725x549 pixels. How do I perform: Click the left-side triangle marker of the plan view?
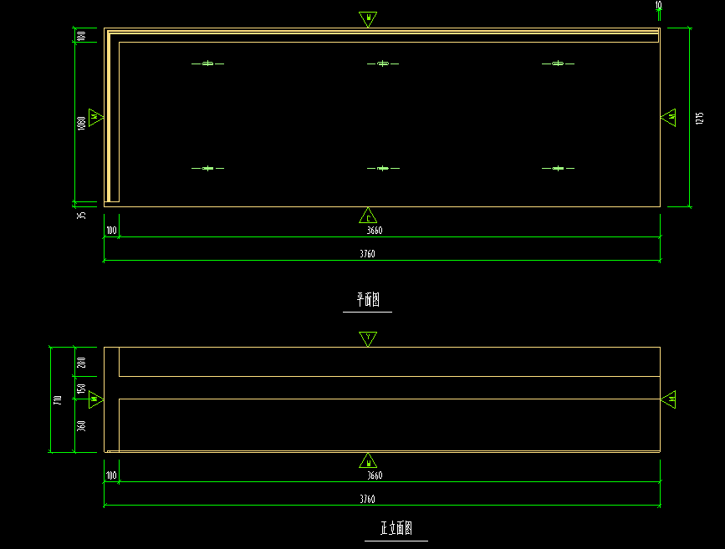pyautogui.click(x=95, y=117)
